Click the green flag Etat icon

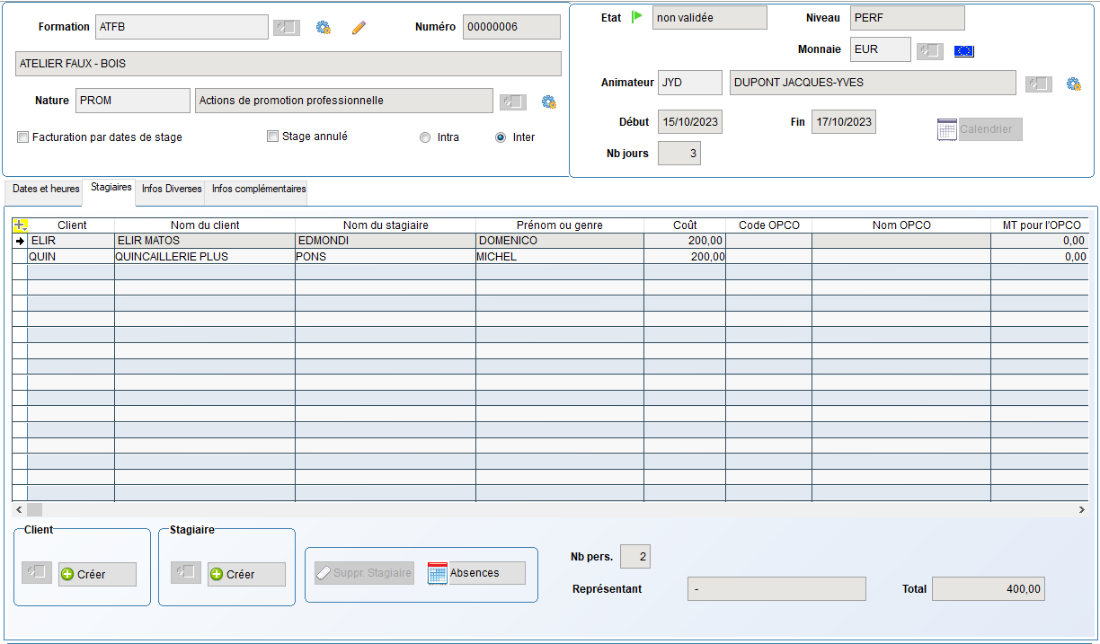coord(637,17)
